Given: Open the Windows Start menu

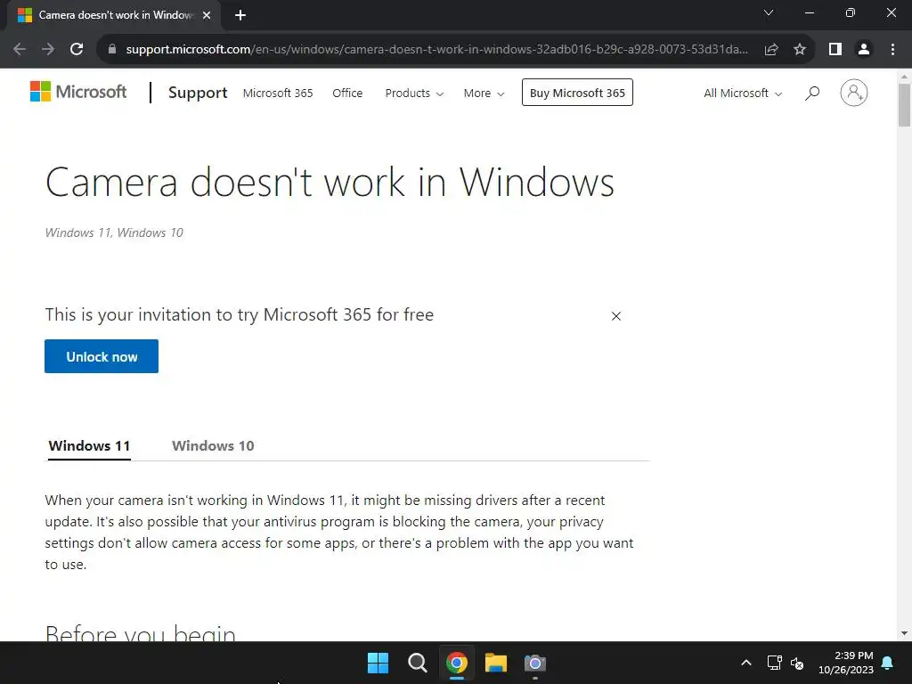Looking at the screenshot, I should click(x=378, y=663).
